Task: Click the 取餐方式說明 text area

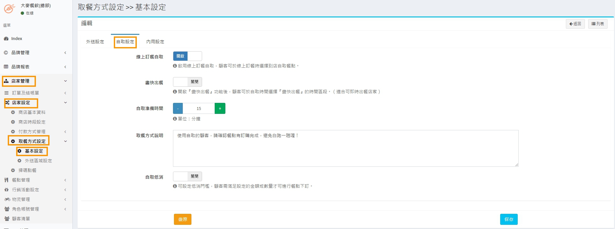Action: [x=345, y=148]
